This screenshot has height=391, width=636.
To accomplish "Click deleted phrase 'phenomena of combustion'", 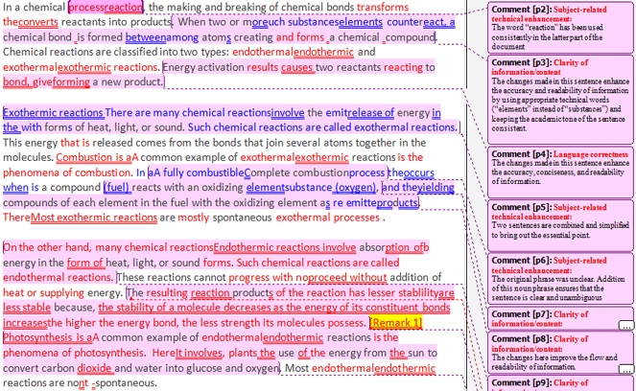I will [67, 172].
